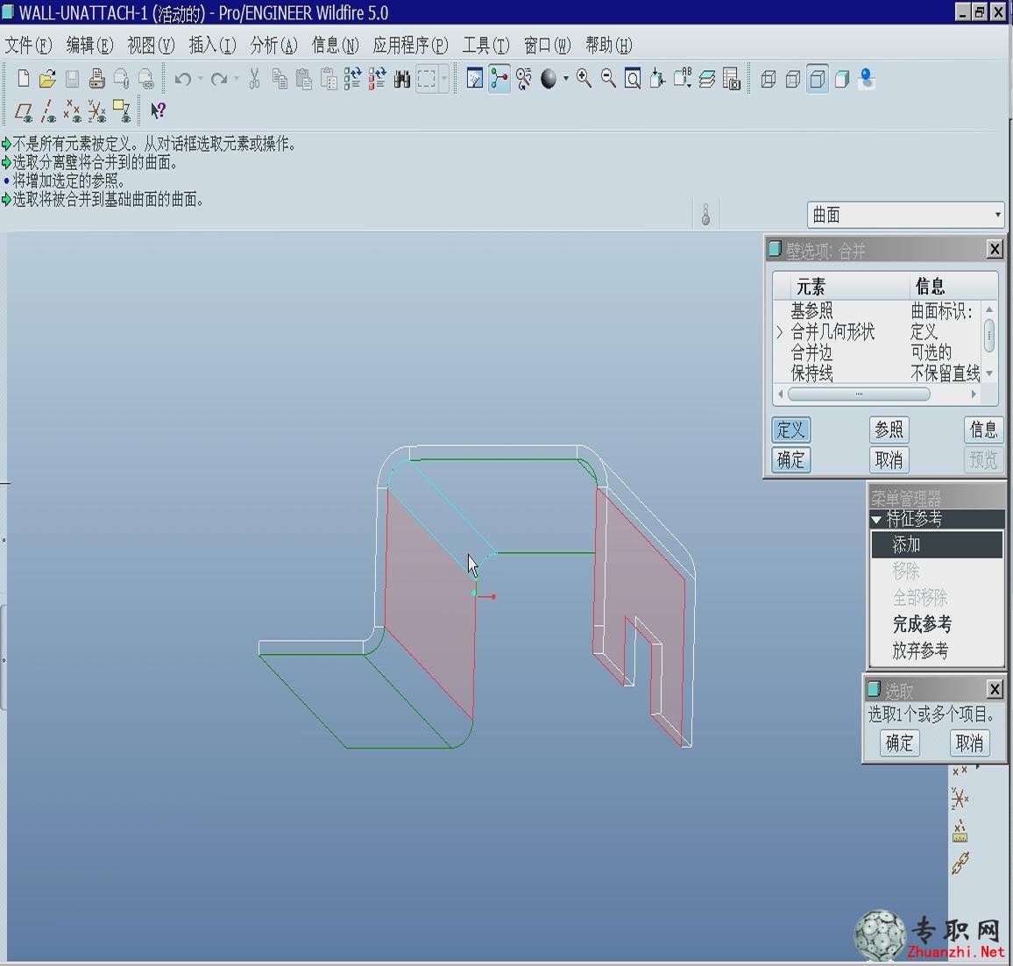This screenshot has height=966, width=1013.
Task: Redo the last undone action
Action: (219, 79)
